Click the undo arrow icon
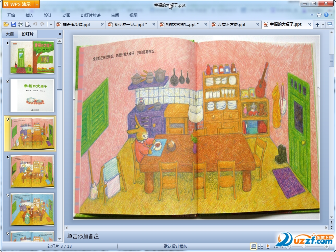The image size is (336, 252). click(x=35, y=24)
